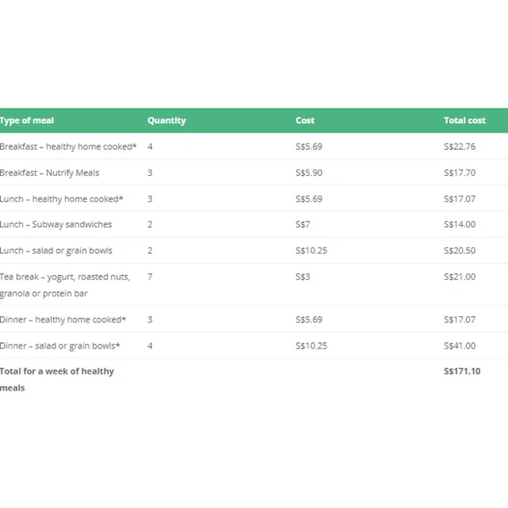Click the S$22.76 total cost value

pyautogui.click(x=459, y=147)
